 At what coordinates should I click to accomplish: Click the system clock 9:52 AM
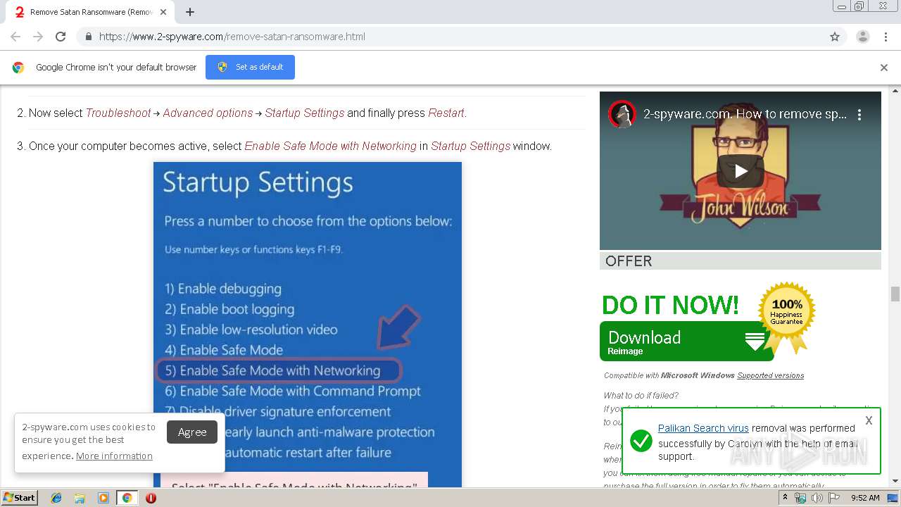tap(865, 498)
